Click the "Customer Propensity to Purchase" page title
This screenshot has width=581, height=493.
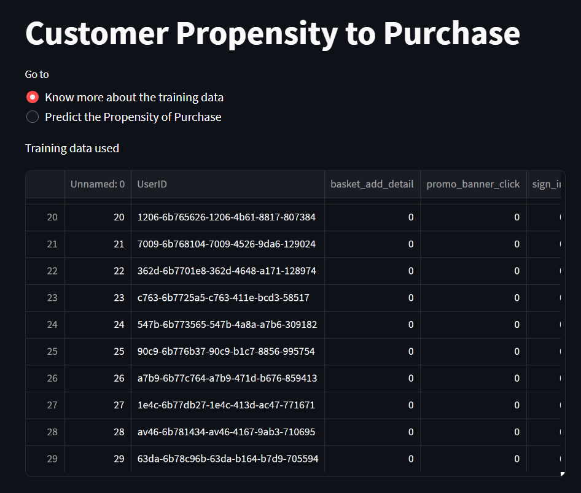272,34
